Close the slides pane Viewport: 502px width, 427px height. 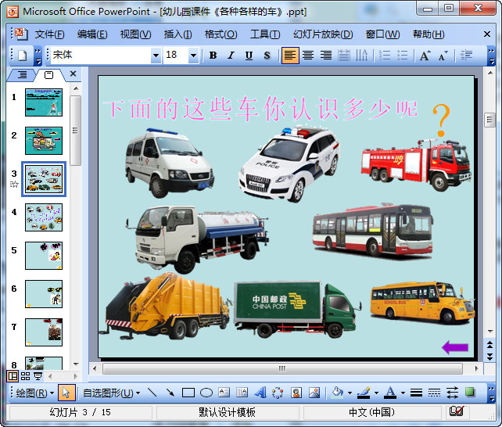coord(73,74)
